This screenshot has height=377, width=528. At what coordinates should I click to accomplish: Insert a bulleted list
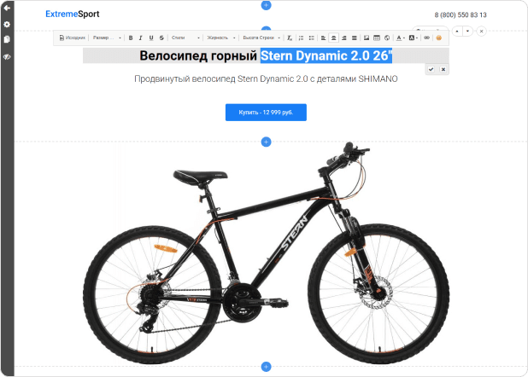[312, 38]
